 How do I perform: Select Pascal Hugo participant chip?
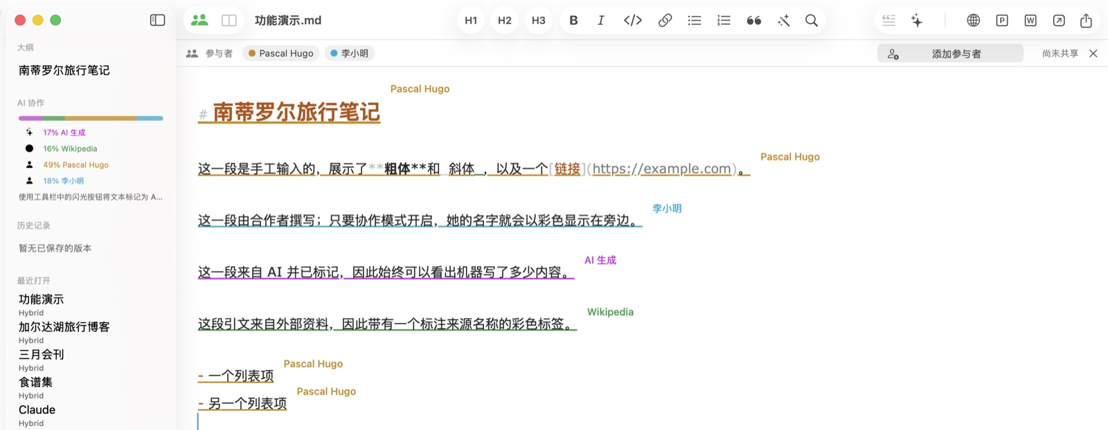coord(280,53)
